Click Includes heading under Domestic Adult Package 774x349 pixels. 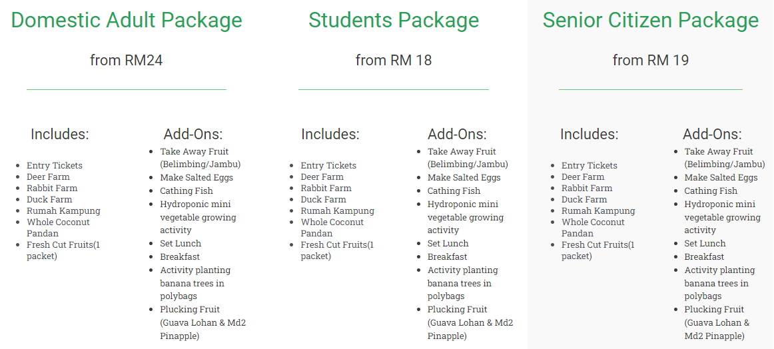click(x=60, y=134)
